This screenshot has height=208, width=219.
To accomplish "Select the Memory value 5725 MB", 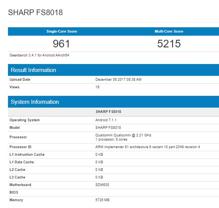I will click(x=102, y=200).
